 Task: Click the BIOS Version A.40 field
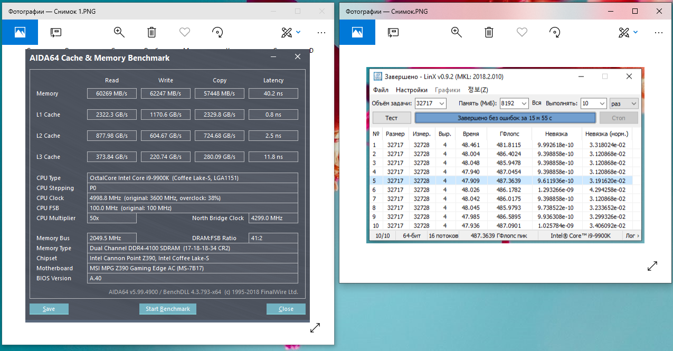click(x=193, y=278)
